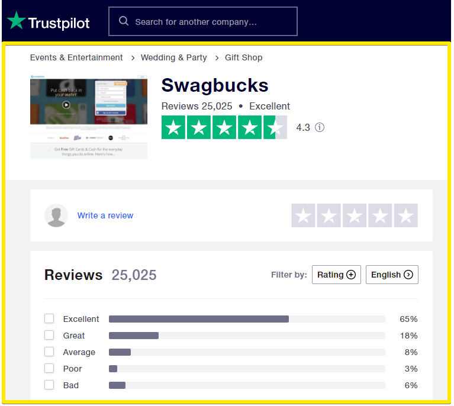
Task: Click the Swagbucks company title
Action: coord(215,85)
